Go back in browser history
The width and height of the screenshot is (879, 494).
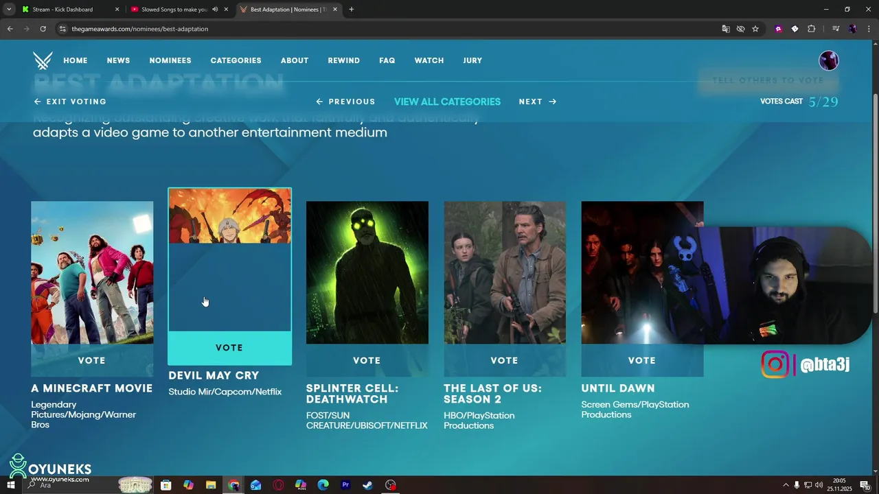click(10, 29)
